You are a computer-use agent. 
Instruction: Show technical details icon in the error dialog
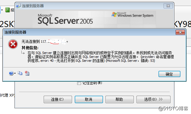pos(27,73)
